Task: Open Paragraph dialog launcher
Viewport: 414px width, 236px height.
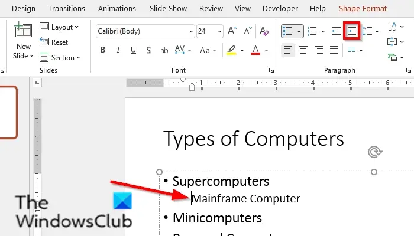Action: [409, 70]
